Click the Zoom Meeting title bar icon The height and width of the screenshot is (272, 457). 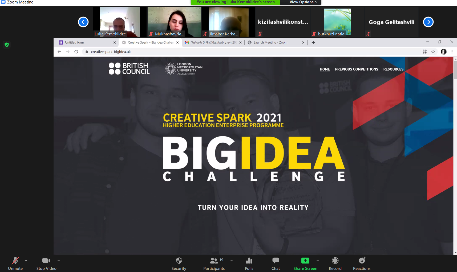3,2
